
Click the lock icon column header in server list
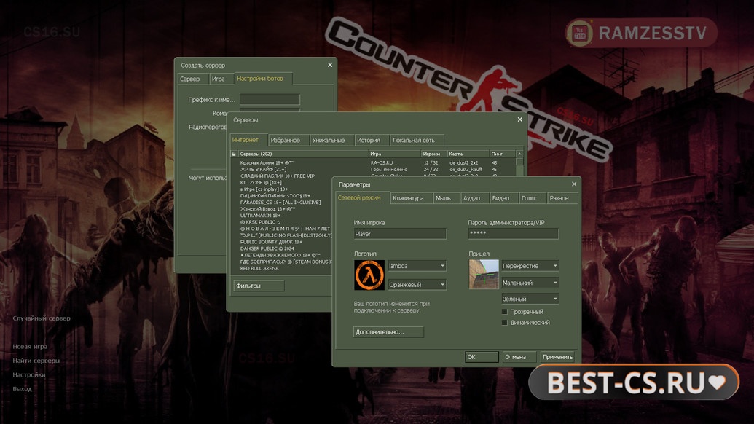tap(234, 154)
